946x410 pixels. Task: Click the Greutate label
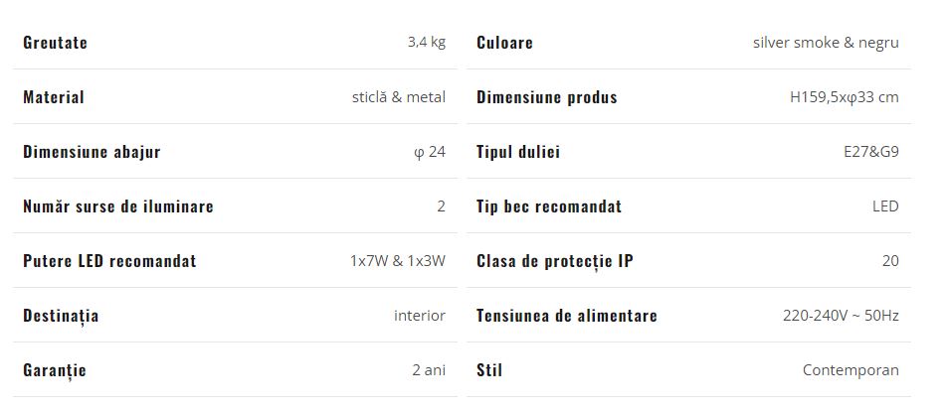pyautogui.click(x=55, y=42)
